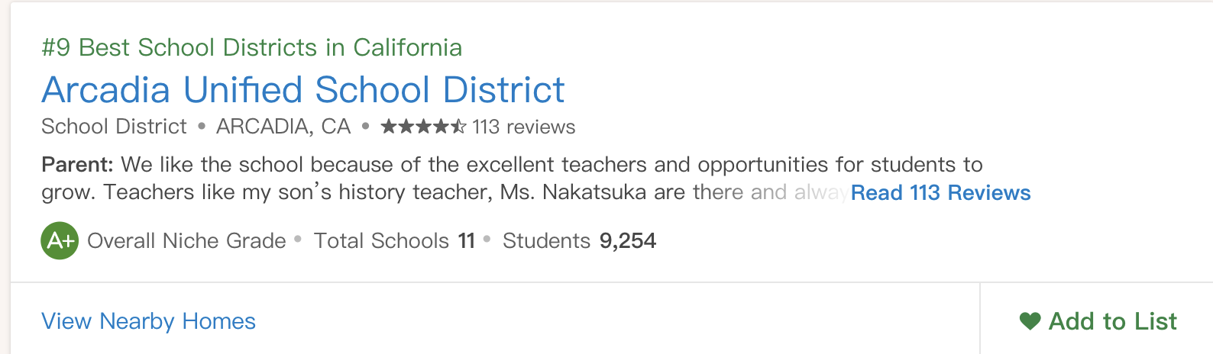
Task: Click the ARCADIA, CA location text
Action: 283,127
